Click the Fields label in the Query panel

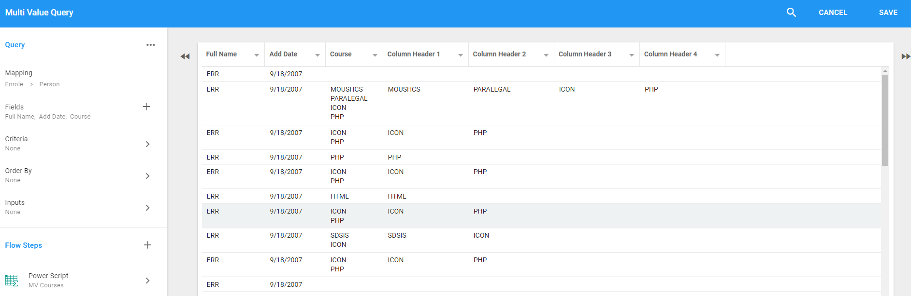[x=14, y=107]
